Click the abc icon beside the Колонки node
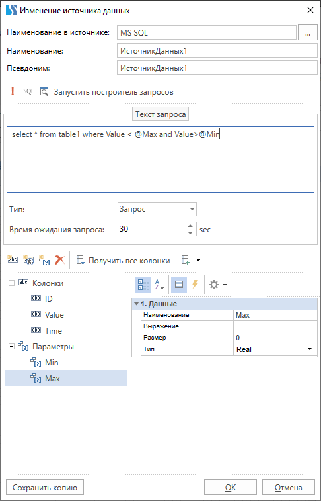The height and width of the screenshot is (501, 321). tap(24, 283)
